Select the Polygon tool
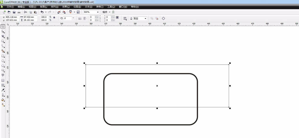The image size is (299, 138). pos(3,66)
